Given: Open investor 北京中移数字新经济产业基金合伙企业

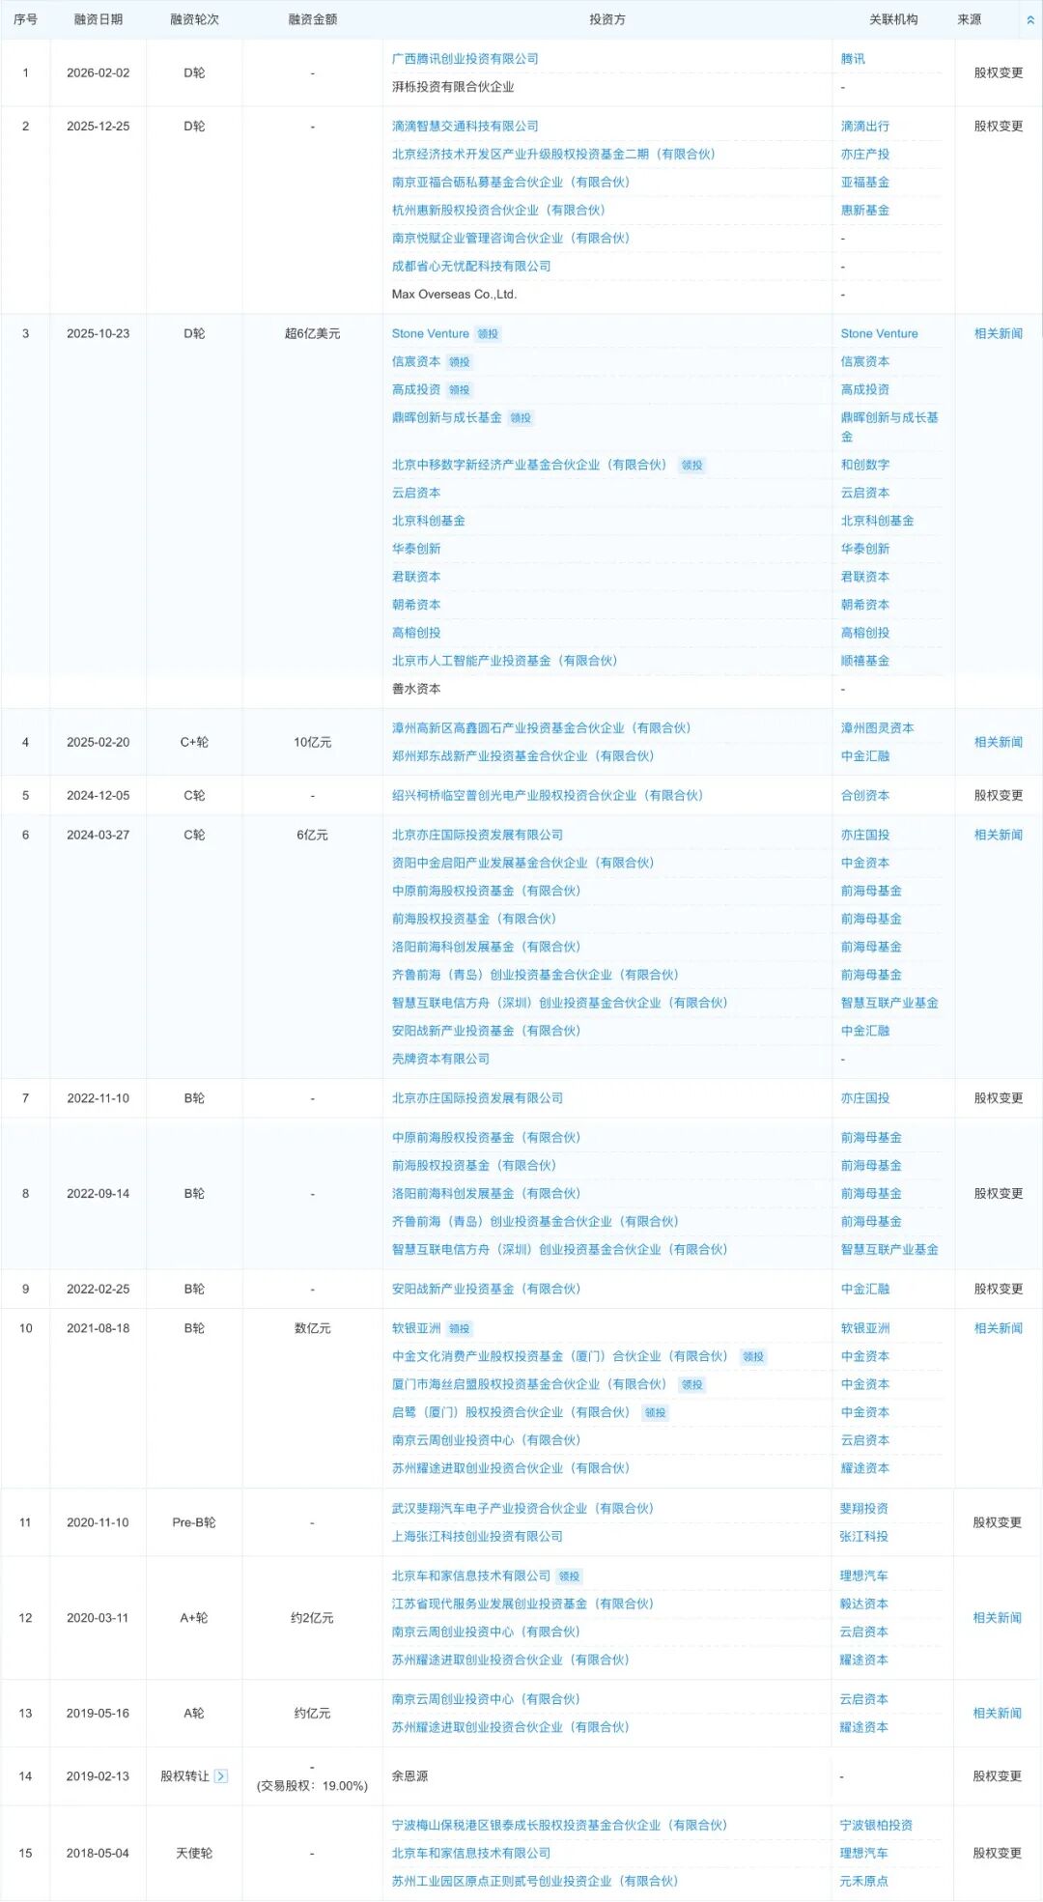Looking at the screenshot, I should tap(529, 466).
